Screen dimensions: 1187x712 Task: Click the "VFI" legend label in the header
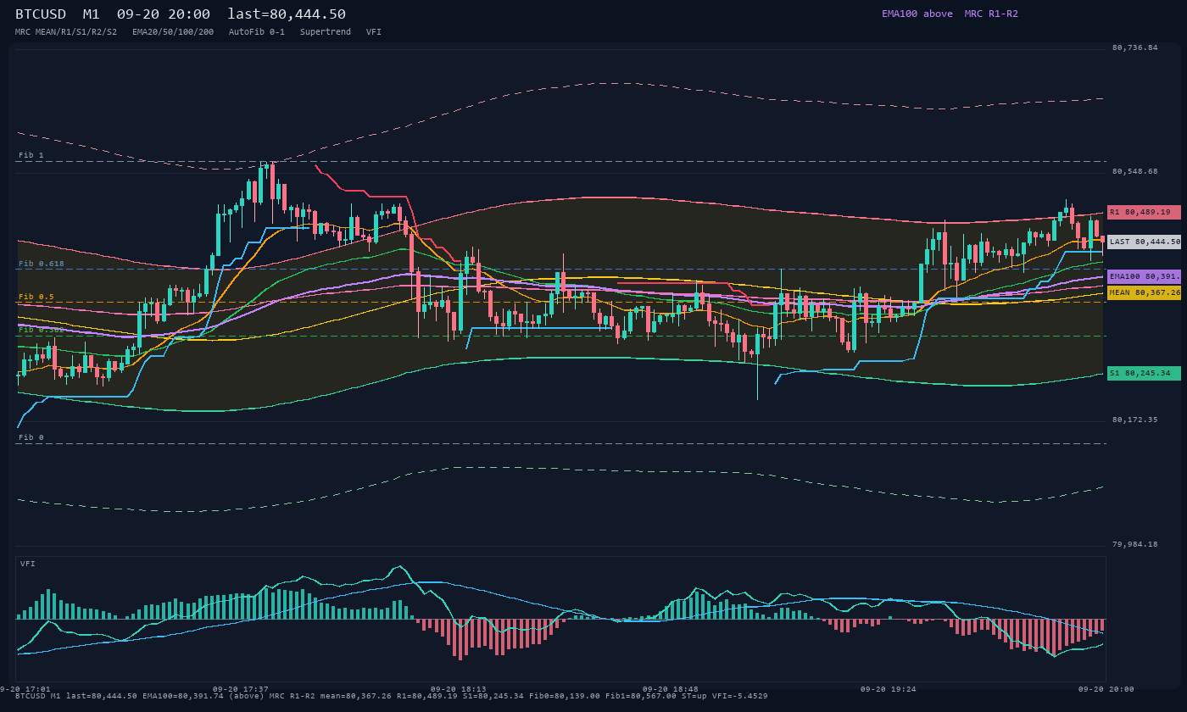click(374, 31)
